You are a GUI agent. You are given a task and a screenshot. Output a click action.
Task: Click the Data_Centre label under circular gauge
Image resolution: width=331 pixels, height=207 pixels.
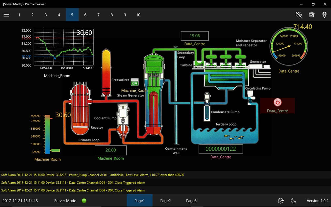coord(289,71)
